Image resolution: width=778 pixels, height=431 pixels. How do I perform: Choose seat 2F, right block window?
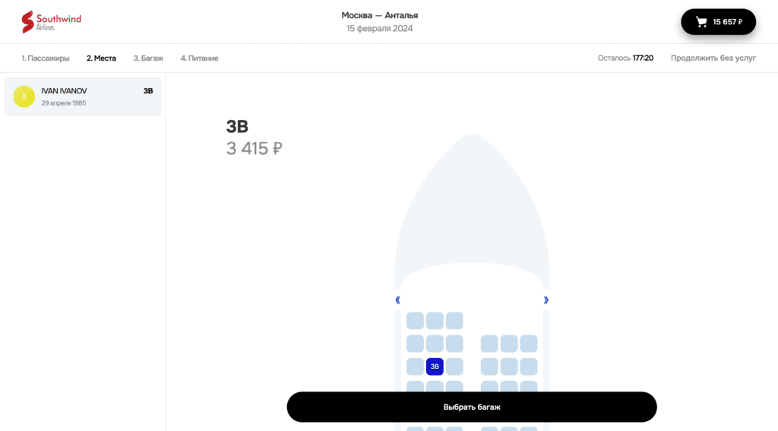529,344
